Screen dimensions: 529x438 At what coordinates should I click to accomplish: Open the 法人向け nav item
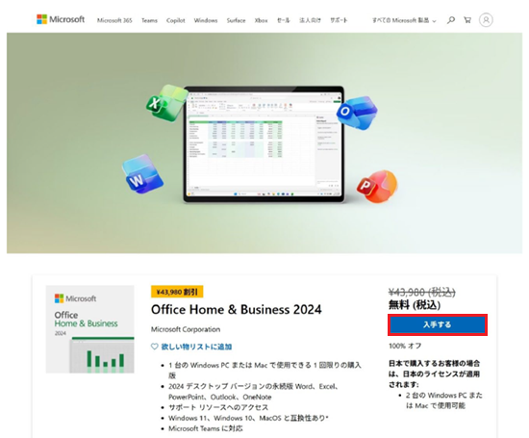(x=310, y=20)
